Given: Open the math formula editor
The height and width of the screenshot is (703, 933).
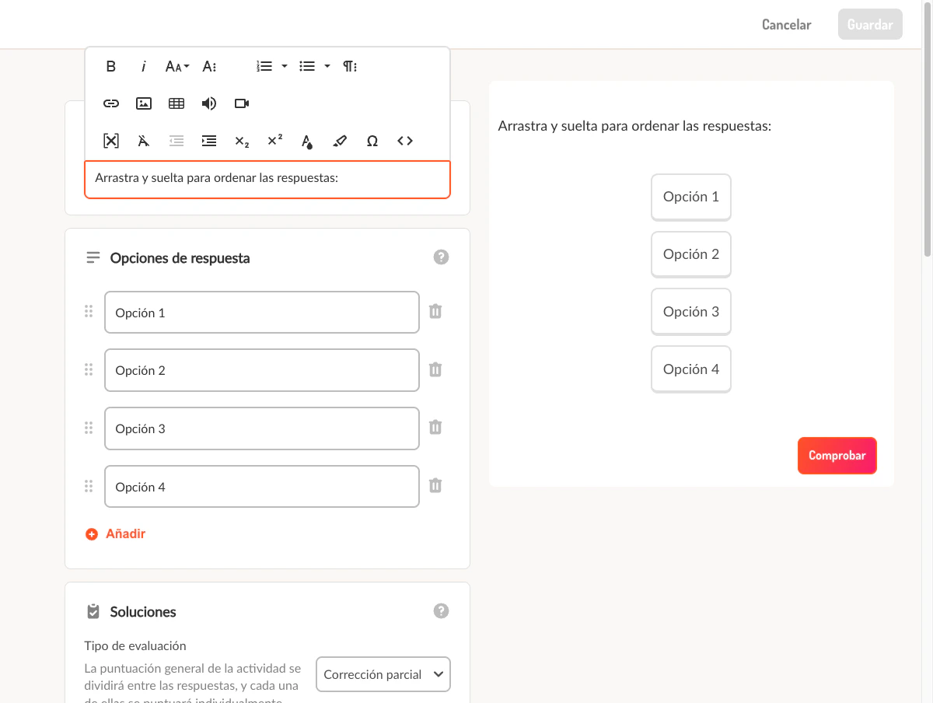Looking at the screenshot, I should 110,141.
